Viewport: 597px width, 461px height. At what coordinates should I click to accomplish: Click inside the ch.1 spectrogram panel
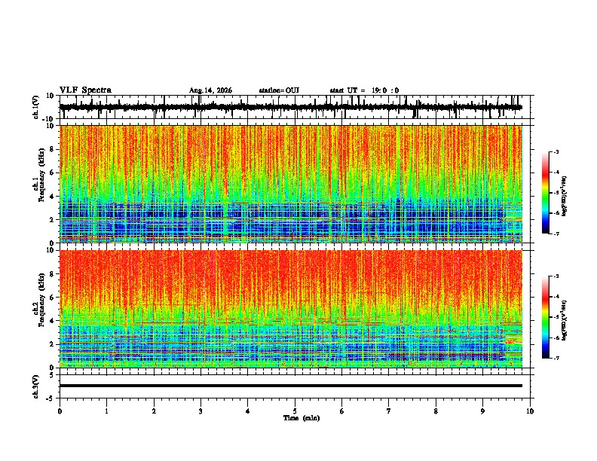coord(291,184)
